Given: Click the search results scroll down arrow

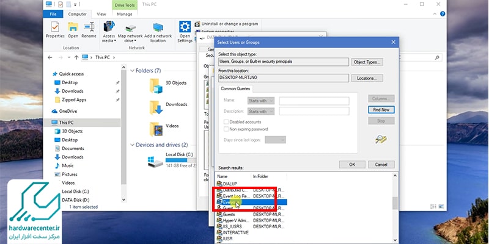Looking at the screenshot, I should [x=395, y=240].
